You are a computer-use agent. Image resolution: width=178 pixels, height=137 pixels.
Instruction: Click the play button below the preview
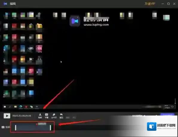tap(7, 116)
